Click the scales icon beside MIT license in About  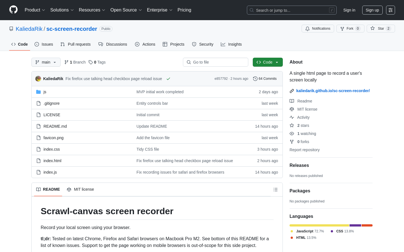(292, 109)
